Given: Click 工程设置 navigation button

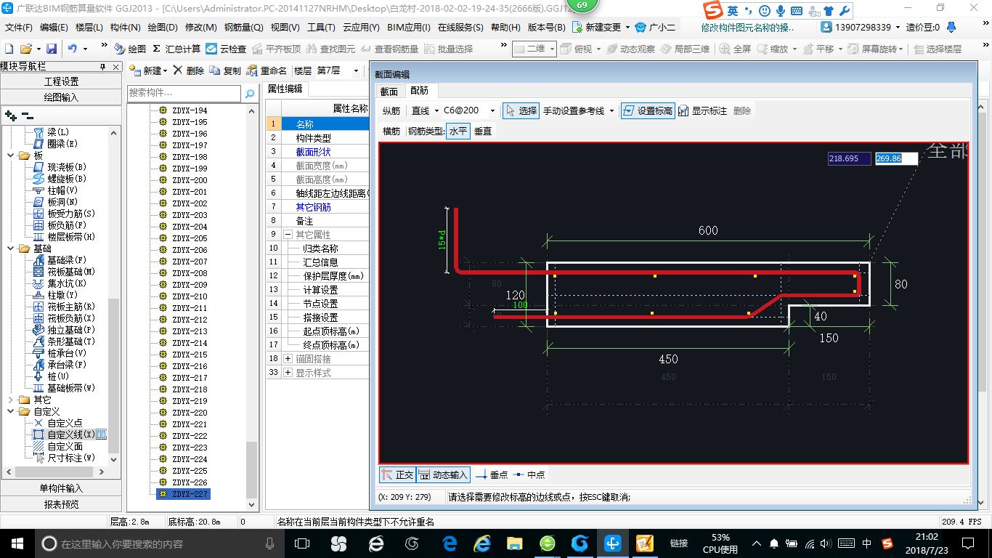Looking at the screenshot, I should [x=61, y=81].
